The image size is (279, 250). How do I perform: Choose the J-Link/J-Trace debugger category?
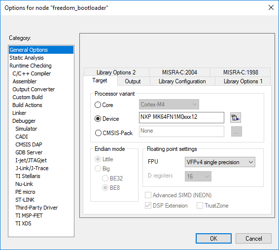tap(32, 168)
